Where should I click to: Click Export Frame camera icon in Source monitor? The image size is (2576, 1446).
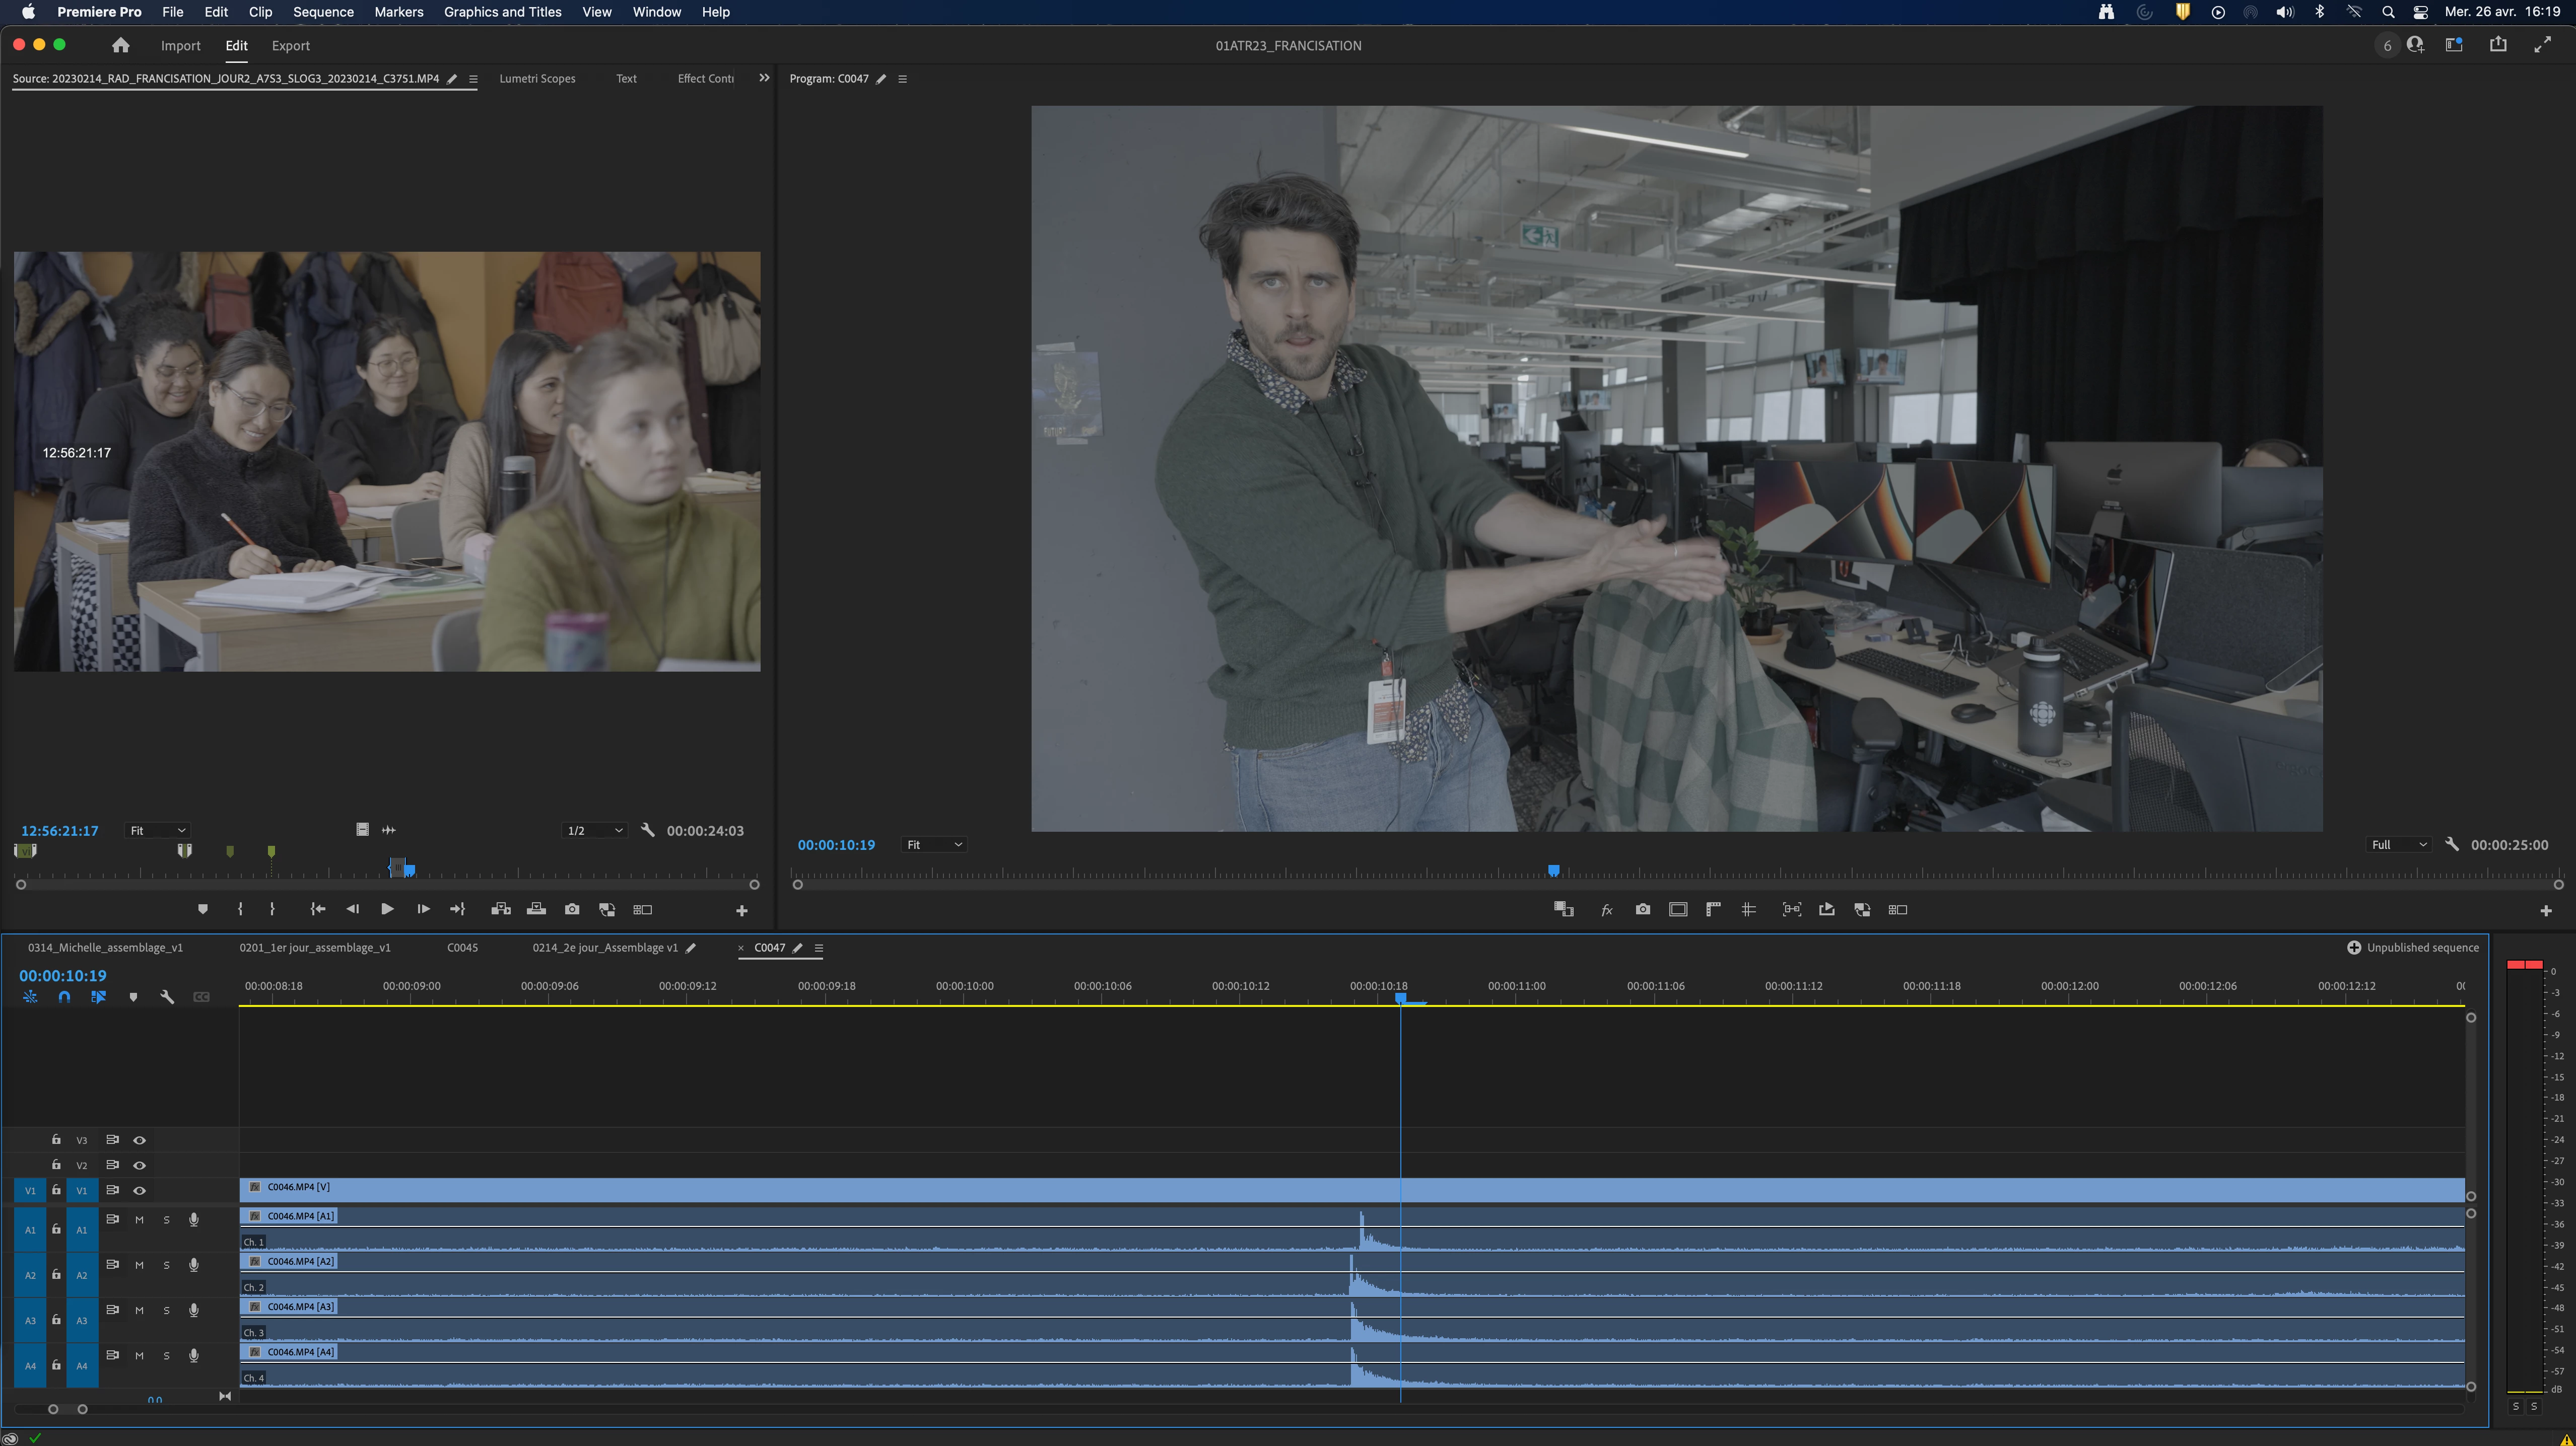click(572, 909)
